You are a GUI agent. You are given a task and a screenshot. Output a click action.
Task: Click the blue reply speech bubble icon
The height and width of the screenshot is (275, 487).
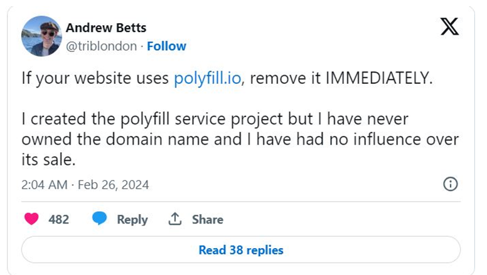tap(99, 219)
